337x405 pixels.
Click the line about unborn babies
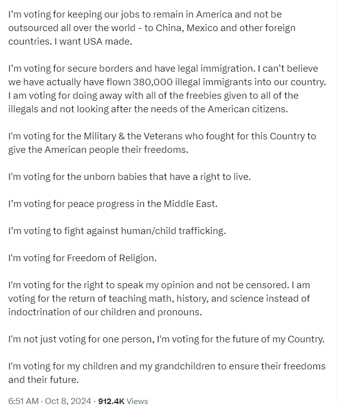tap(129, 176)
